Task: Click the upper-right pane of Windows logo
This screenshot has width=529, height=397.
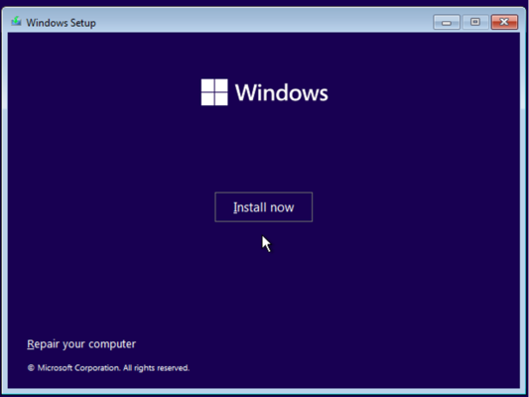Action: [x=221, y=85]
